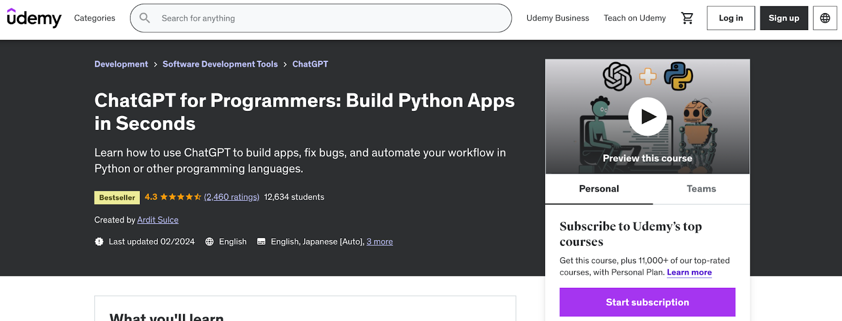Click the Search for anything field
The image size is (842, 321).
pos(321,18)
